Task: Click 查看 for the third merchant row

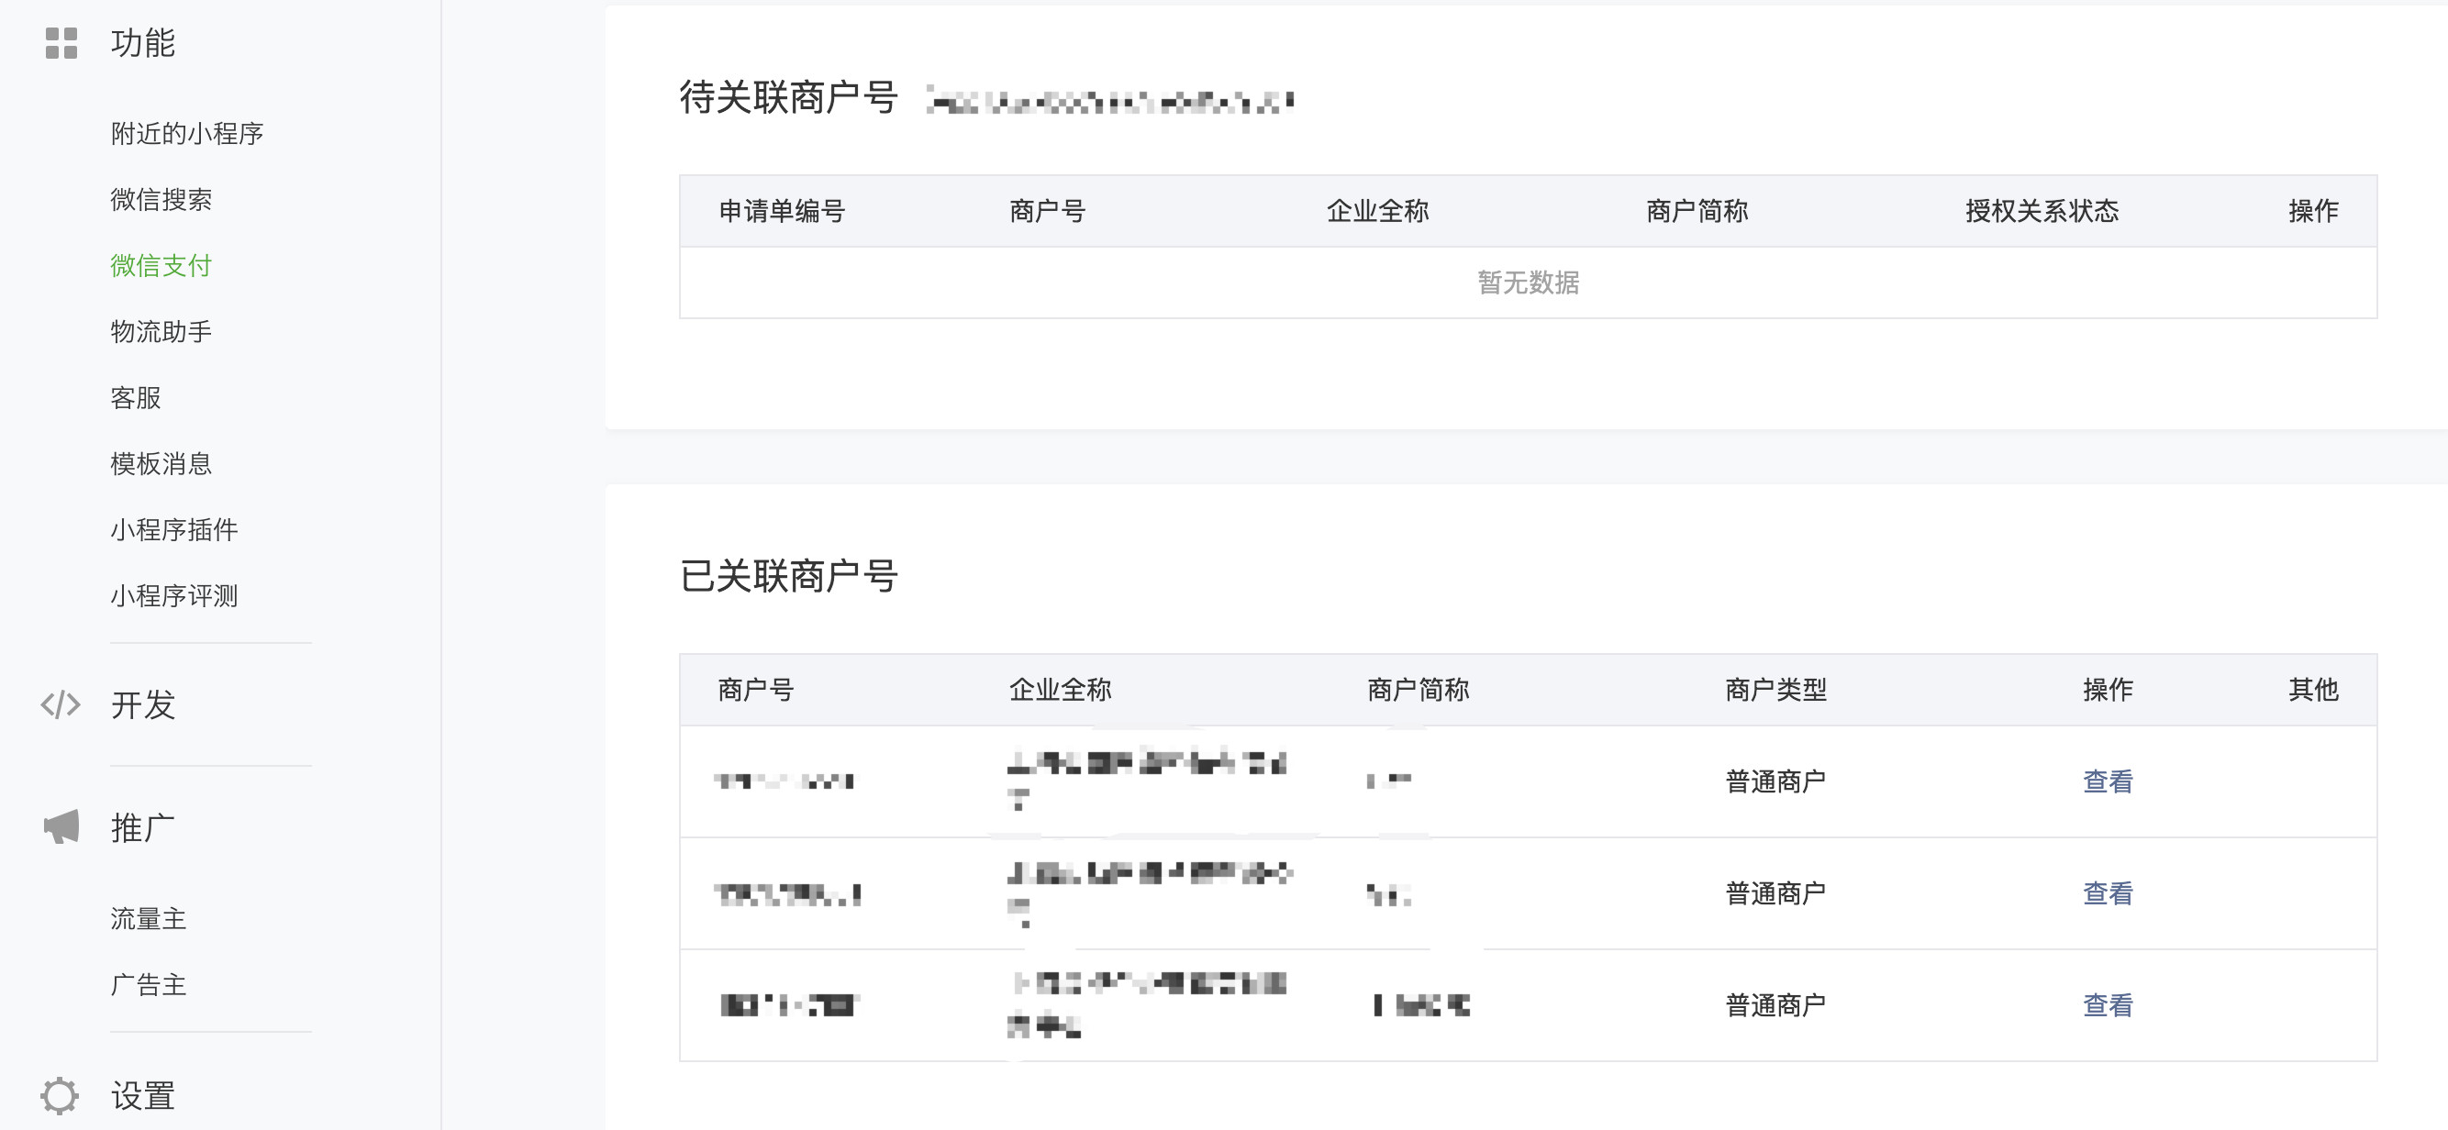Action: point(2108,1004)
